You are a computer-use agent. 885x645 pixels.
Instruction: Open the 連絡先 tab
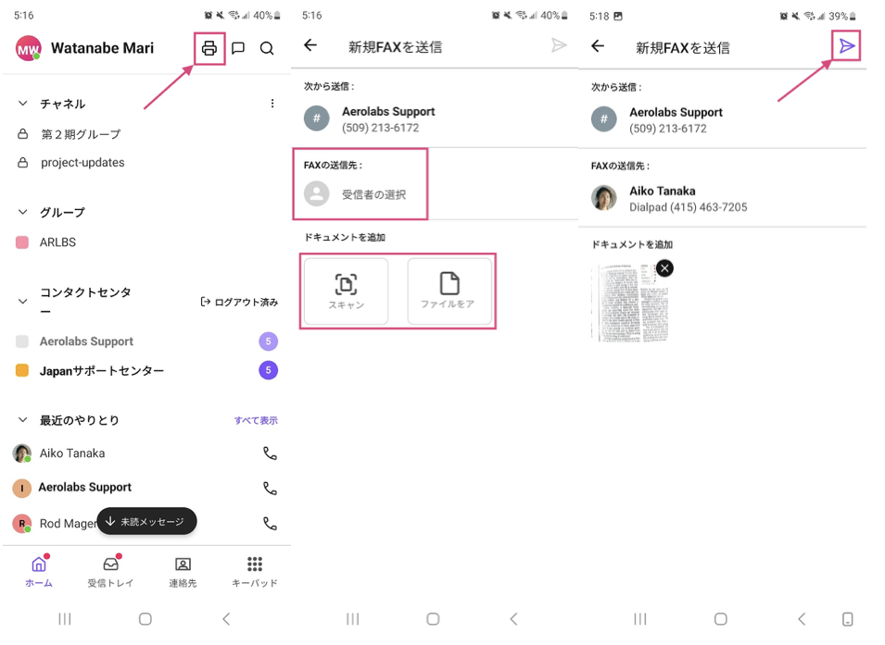(183, 571)
